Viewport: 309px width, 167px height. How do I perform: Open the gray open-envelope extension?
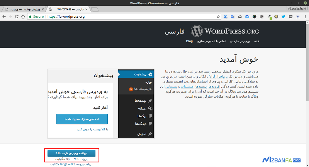(x=240, y=17)
